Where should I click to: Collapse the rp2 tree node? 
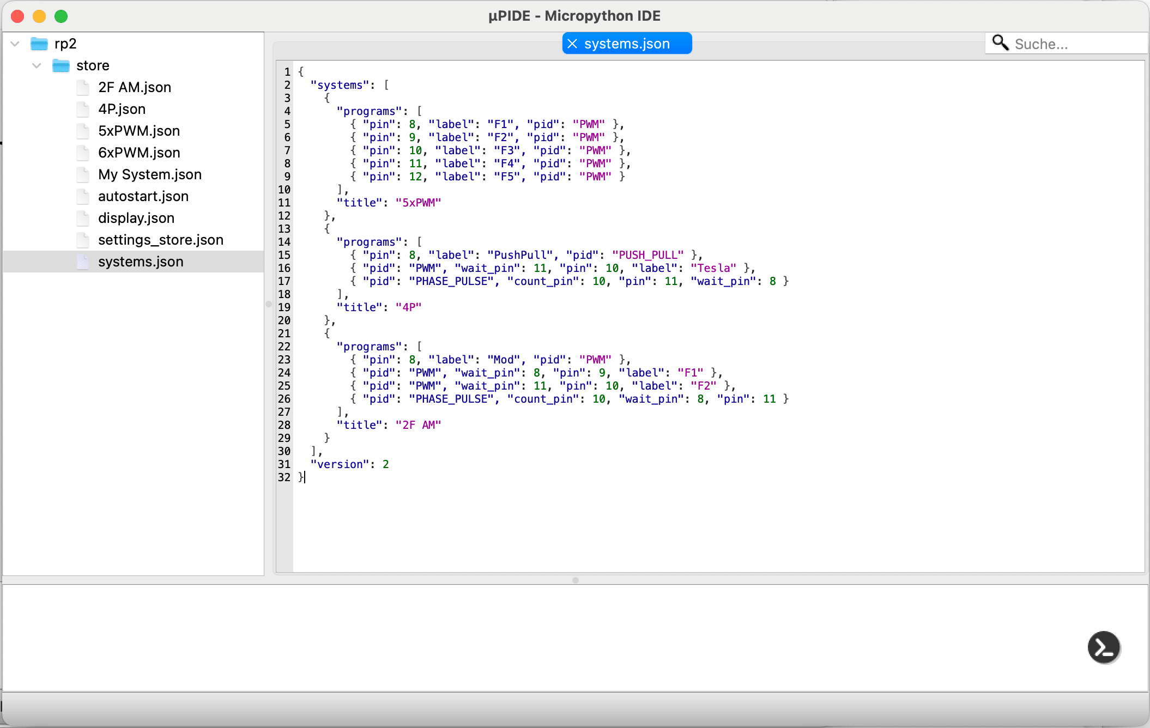click(14, 43)
